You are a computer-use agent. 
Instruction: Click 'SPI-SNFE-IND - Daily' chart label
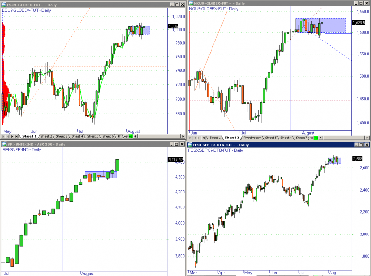22,150
